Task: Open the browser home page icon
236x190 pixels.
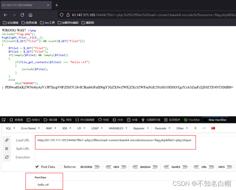Action: tap(31, 15)
